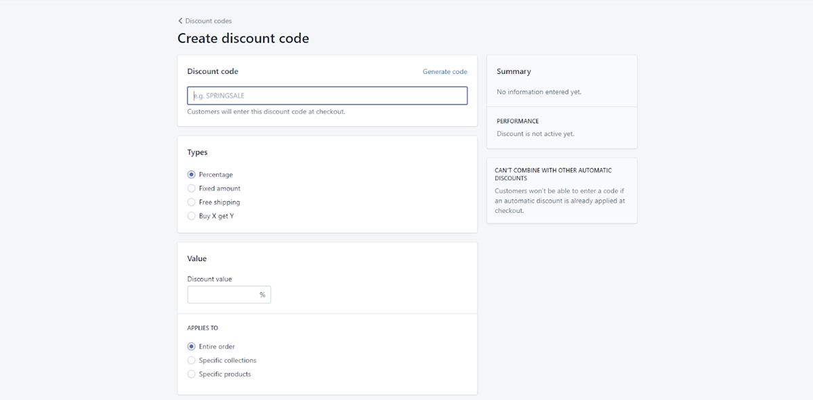Viewport: 813px width, 400px height.
Task: Choose Free shipping discount type
Action: [214, 202]
